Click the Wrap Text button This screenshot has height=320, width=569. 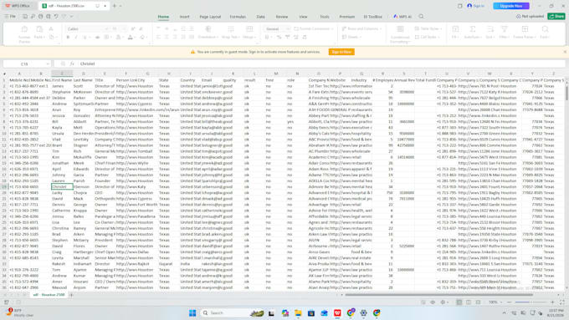click(x=231, y=32)
